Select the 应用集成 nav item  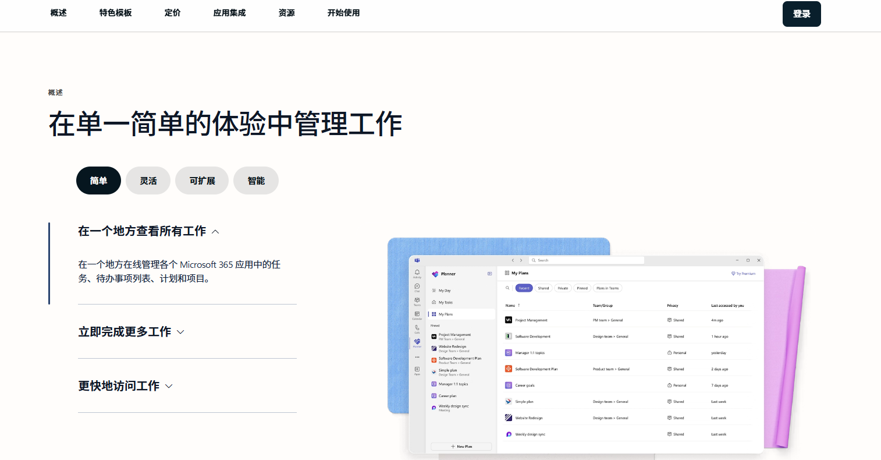[229, 13]
